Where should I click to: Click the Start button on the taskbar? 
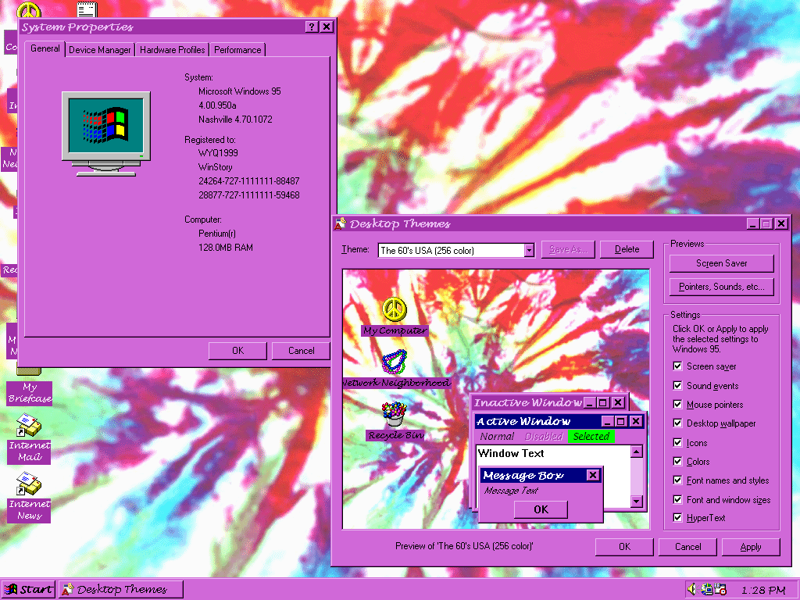tap(29, 589)
